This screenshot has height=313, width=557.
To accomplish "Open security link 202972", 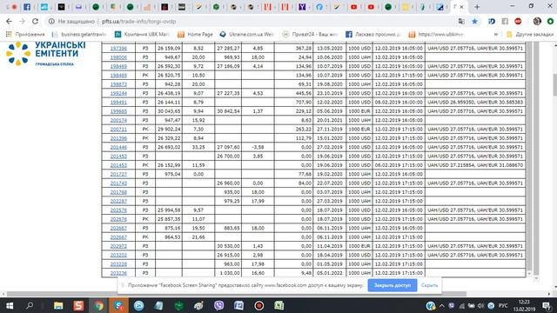I will [x=118, y=246].
